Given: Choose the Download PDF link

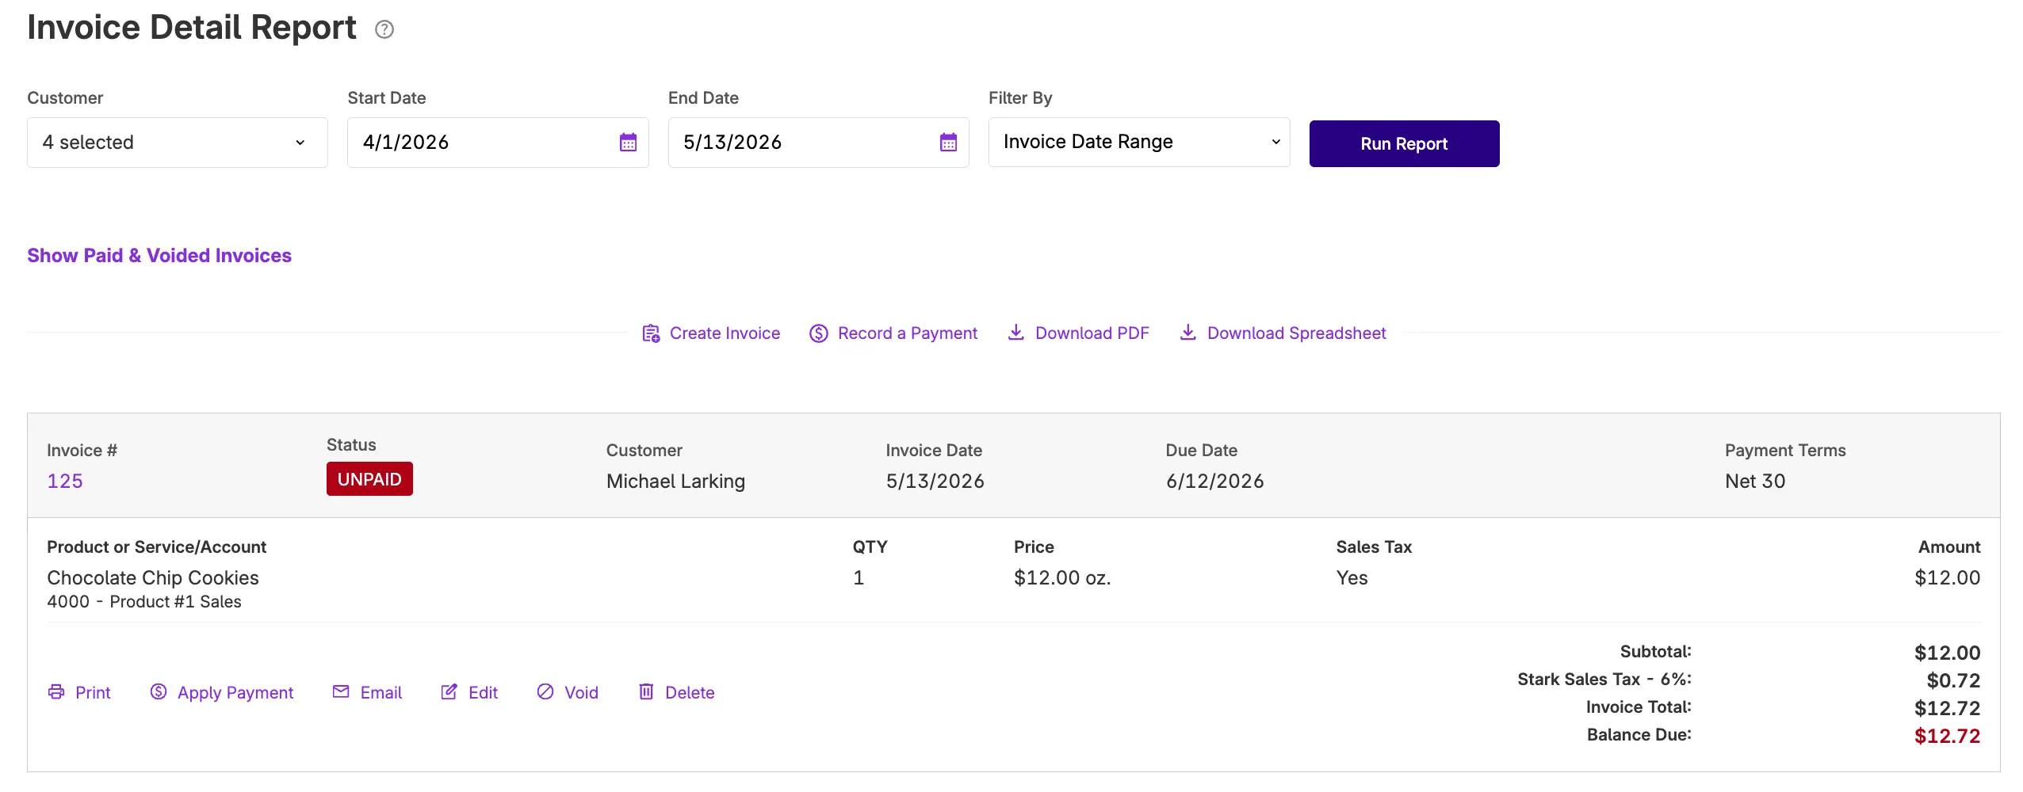Looking at the screenshot, I should pos(1092,333).
